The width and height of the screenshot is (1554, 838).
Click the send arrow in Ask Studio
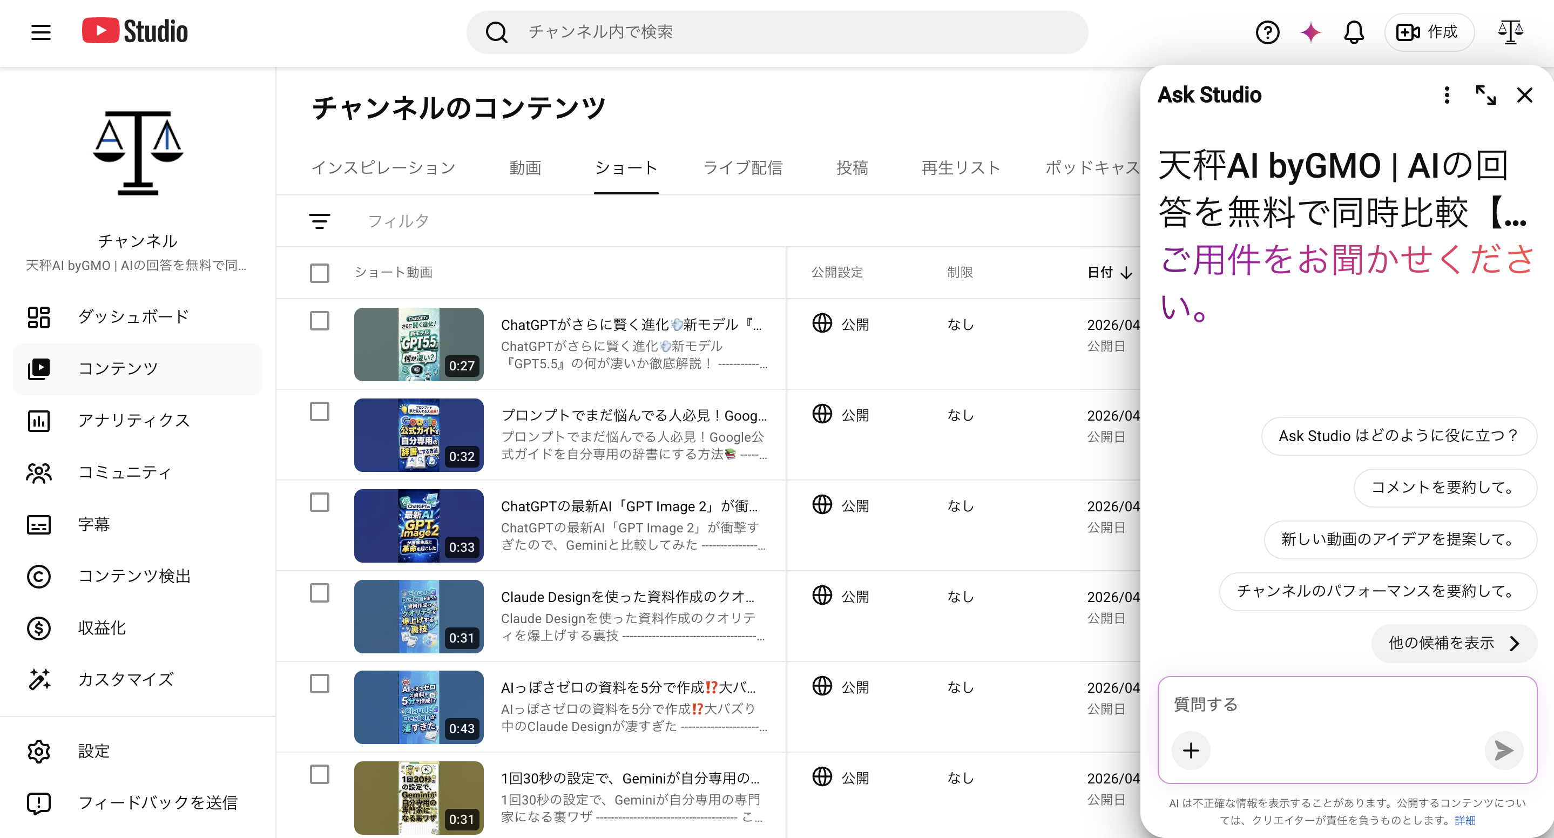(x=1503, y=751)
